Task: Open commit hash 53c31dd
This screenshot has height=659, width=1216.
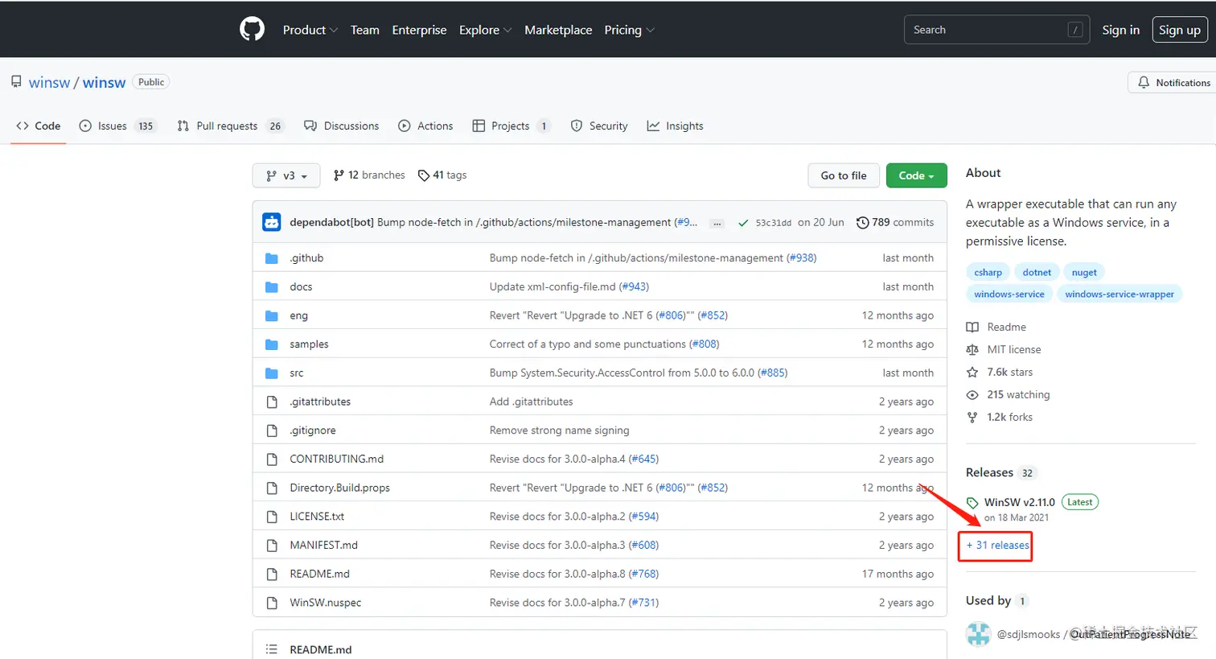Action: coord(774,223)
